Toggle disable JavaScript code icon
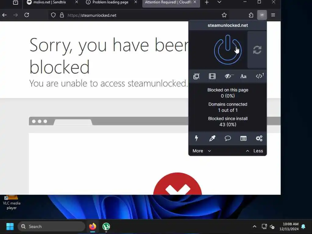 260,76
